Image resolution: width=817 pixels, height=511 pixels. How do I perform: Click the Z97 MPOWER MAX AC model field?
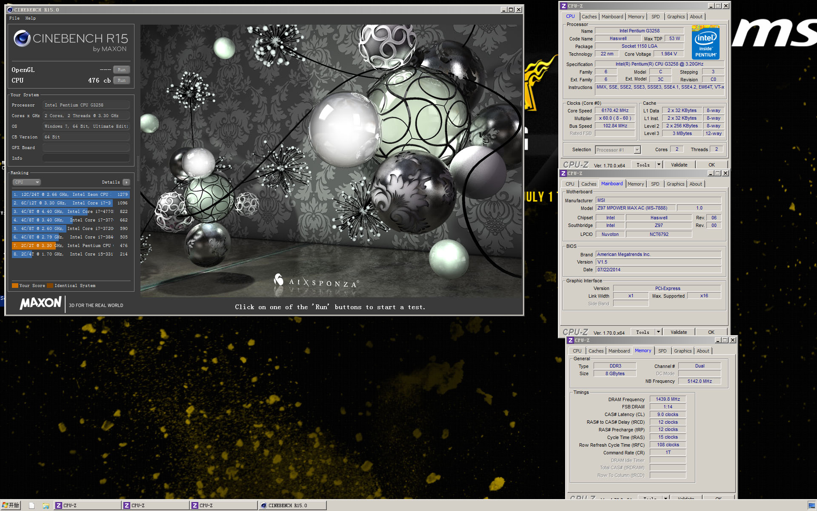[x=635, y=208]
